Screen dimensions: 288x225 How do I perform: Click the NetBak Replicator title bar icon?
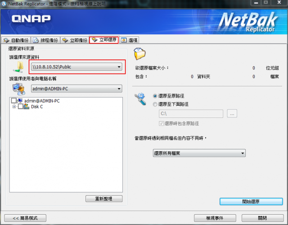(x=4, y=4)
